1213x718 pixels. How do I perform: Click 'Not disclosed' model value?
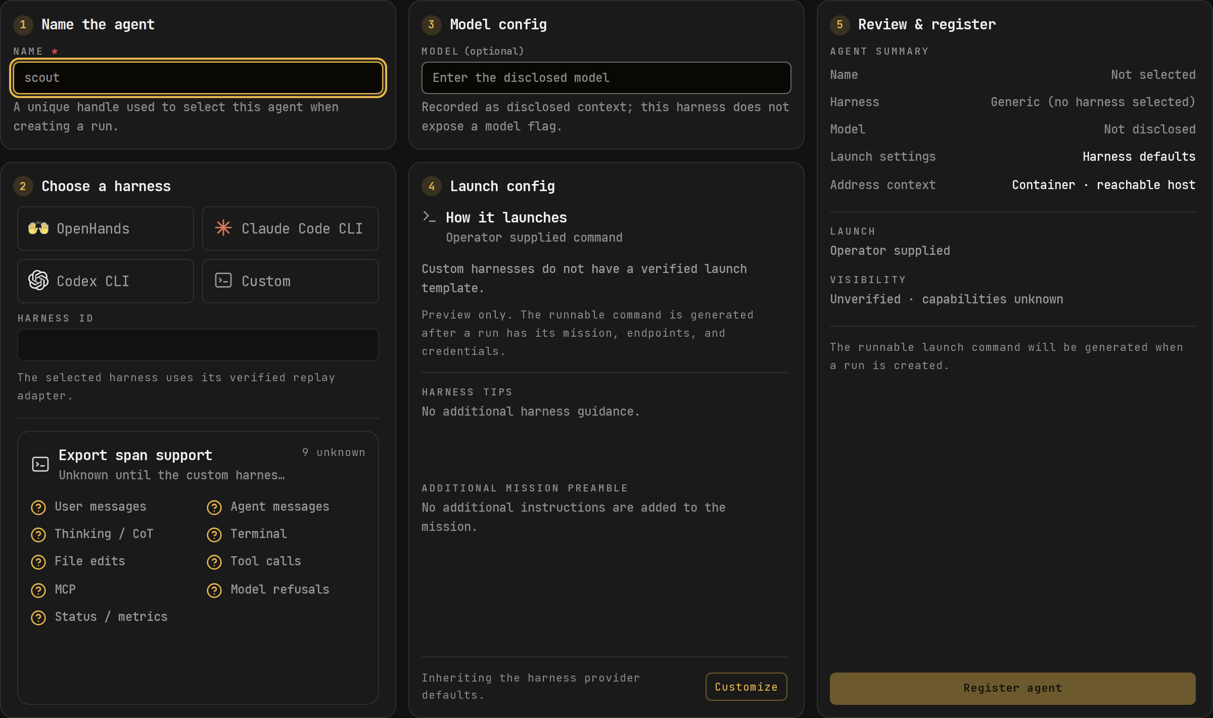(1150, 129)
